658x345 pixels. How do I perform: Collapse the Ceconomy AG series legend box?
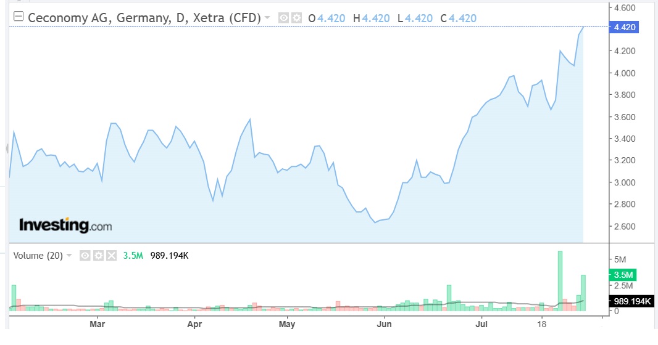pyautogui.click(x=18, y=17)
